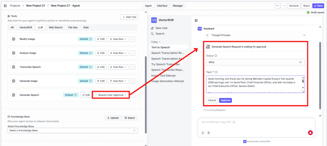Select the All tools filter tab
Screen dimensions: 327x146
coord(12,27)
